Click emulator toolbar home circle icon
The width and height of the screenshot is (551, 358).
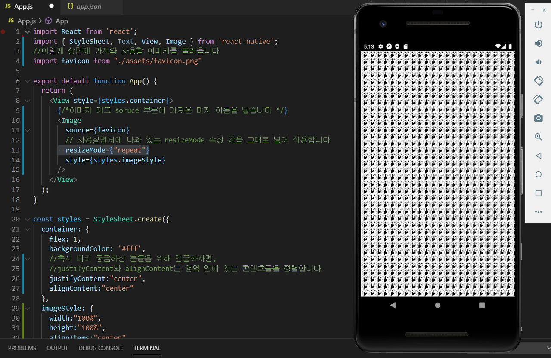tap(538, 174)
